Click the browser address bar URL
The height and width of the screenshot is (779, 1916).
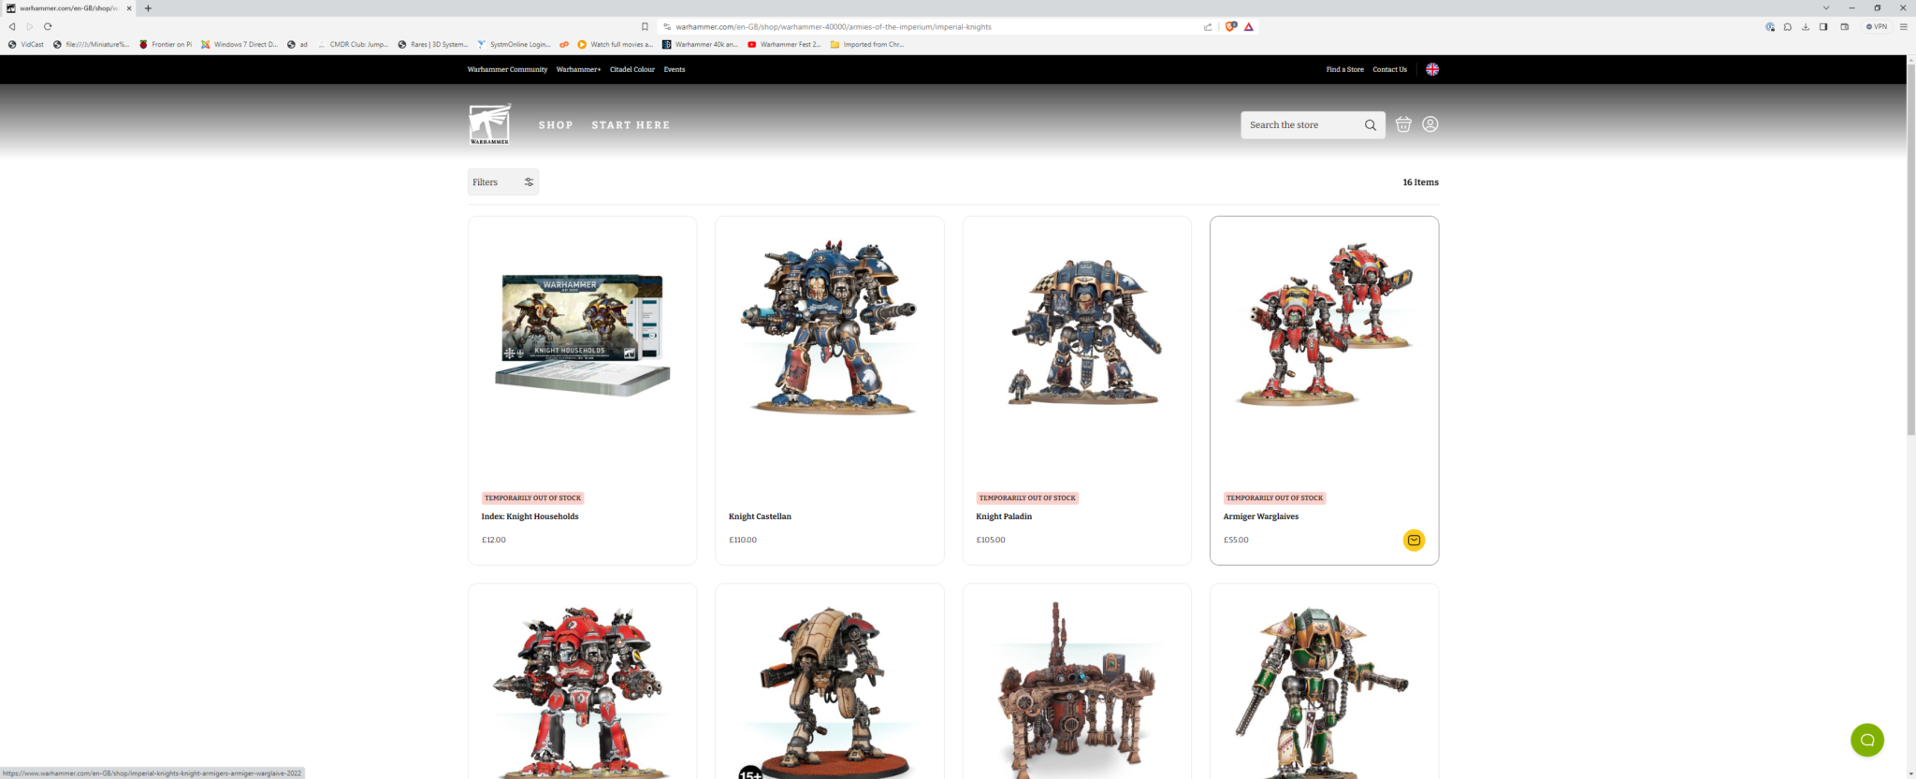(833, 26)
